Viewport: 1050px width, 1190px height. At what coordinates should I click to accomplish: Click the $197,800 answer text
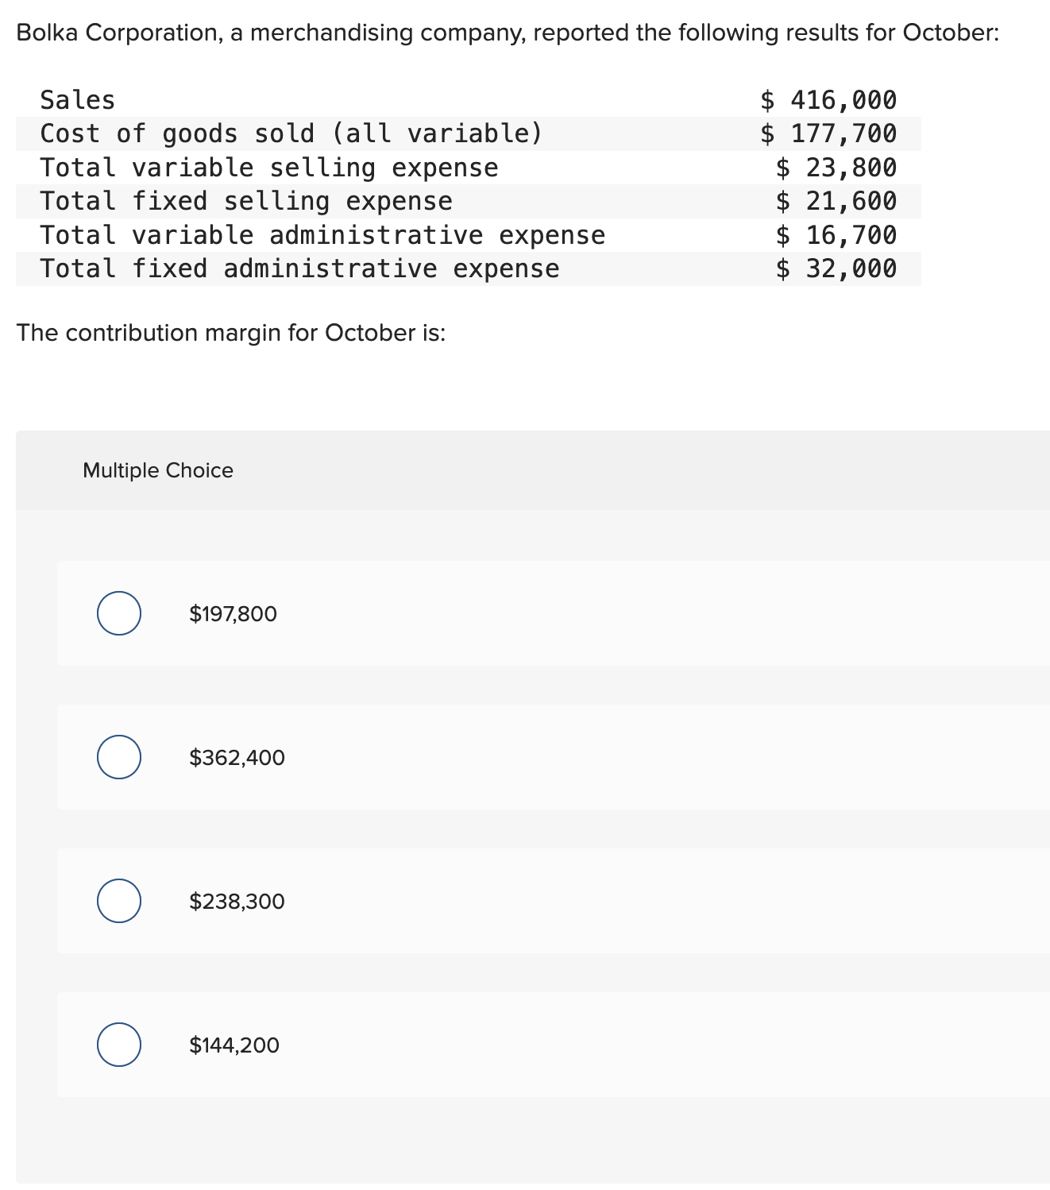click(233, 614)
